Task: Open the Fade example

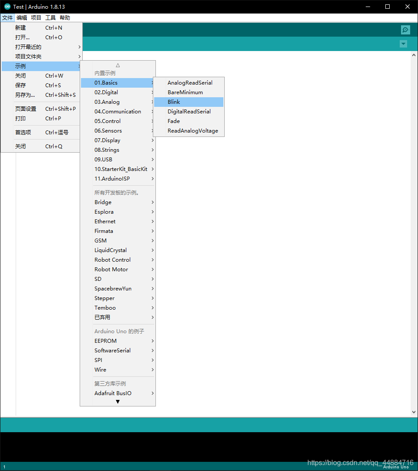Action: point(189,121)
